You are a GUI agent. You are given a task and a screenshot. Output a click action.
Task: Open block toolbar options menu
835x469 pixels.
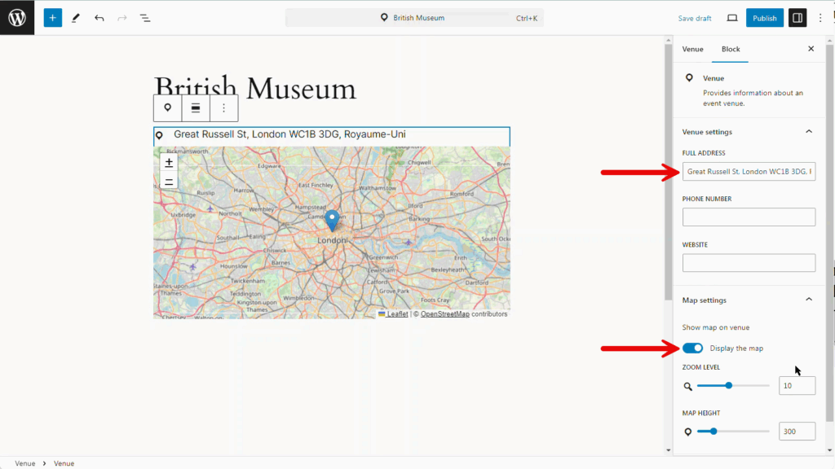223,107
